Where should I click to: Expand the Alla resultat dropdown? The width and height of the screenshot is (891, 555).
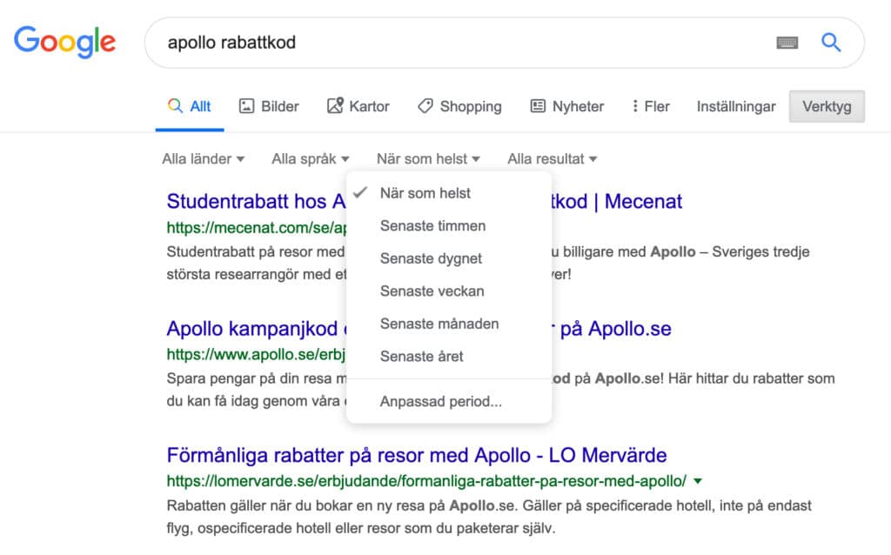coord(553,158)
